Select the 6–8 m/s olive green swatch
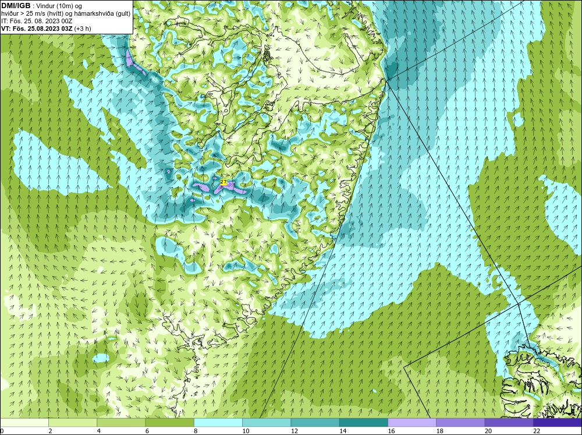 [x=169, y=422]
